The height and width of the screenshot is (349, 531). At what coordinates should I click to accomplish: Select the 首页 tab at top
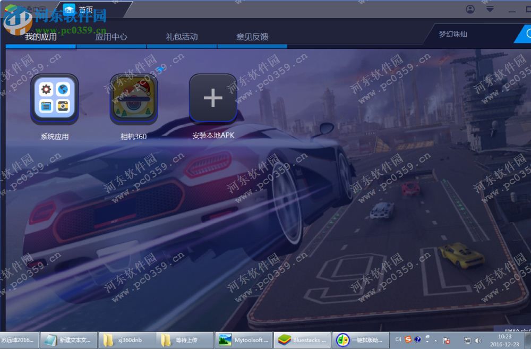(x=85, y=9)
